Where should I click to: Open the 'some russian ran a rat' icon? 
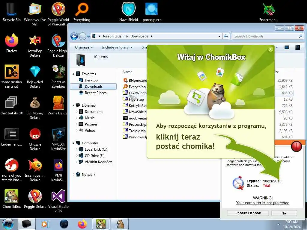[x=12, y=76]
